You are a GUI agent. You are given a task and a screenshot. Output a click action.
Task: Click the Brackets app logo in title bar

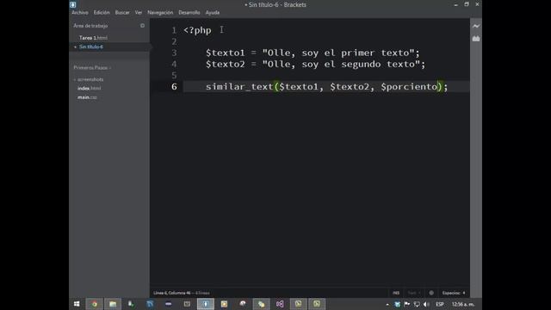(72, 4)
